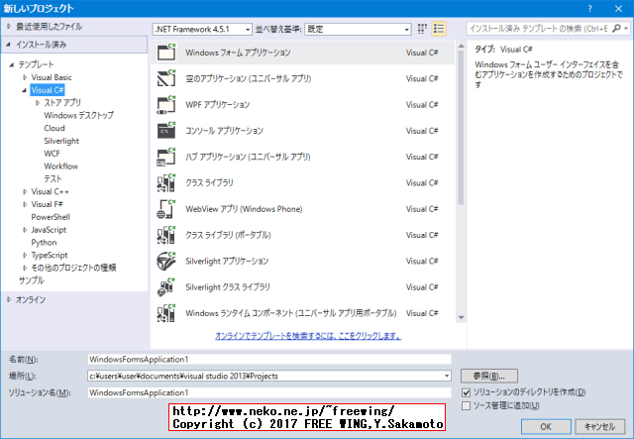
Task: Enable ソース管理に追加 checkbox
Action: [467, 405]
